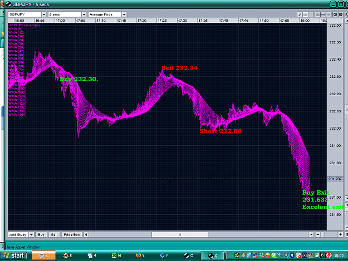Image resolution: width=348 pixels, height=261 pixels.
Task: Click the Buy Exit 231.633 annotation
Action: (316, 196)
